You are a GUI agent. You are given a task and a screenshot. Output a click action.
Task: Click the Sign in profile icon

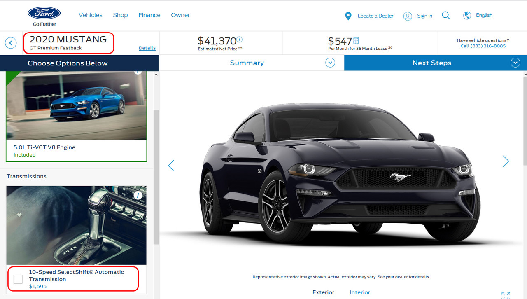408,16
